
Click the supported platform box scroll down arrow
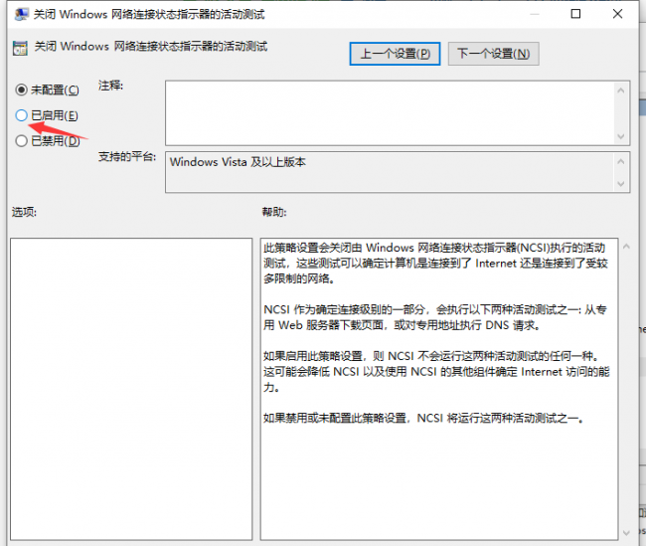(621, 184)
